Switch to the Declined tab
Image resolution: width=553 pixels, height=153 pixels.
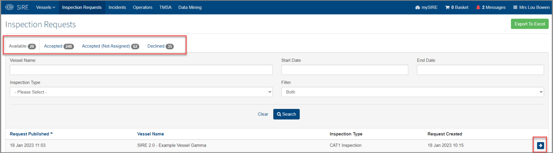(x=160, y=46)
